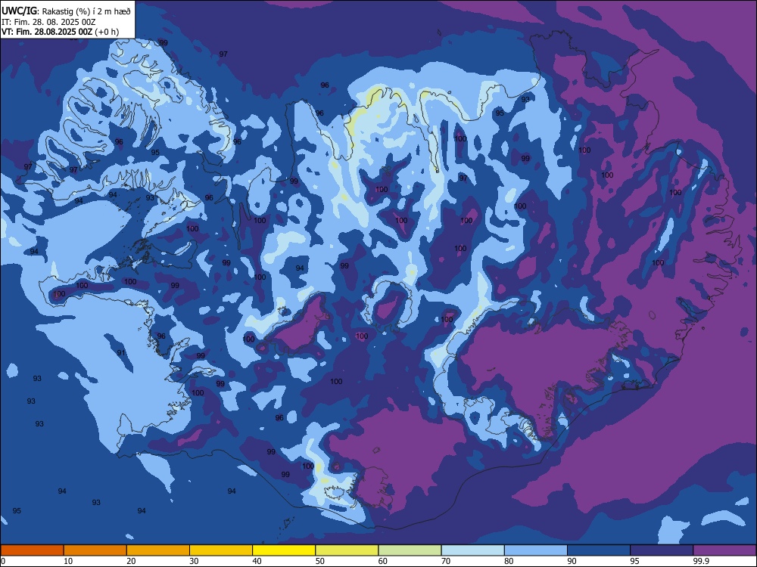Select the bright yellow 40–50 legend swatch
Image resolution: width=757 pixels, height=567 pixels.
284,550
